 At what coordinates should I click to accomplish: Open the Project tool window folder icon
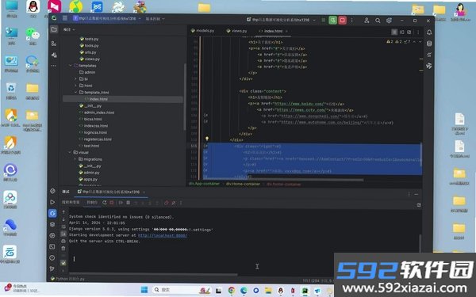click(x=54, y=29)
